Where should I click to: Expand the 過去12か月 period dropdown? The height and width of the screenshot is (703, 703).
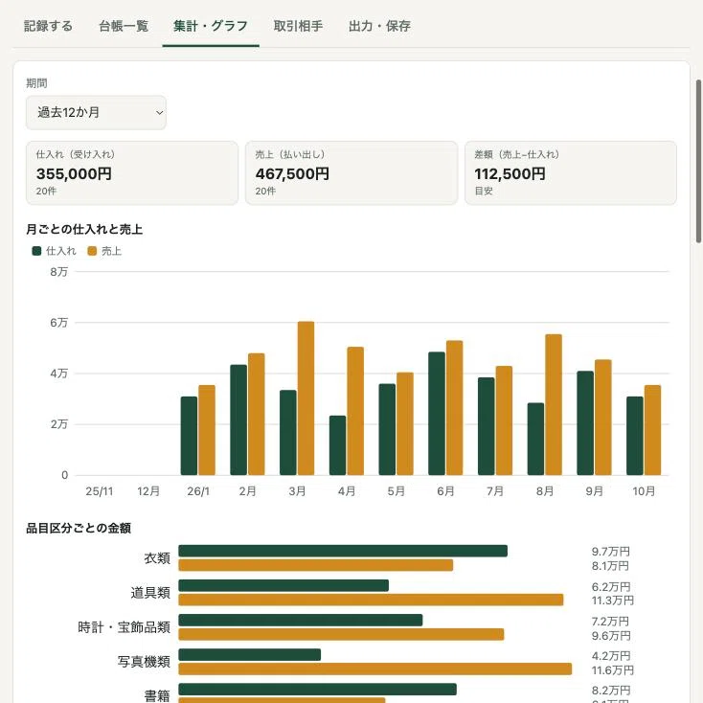[x=96, y=112]
